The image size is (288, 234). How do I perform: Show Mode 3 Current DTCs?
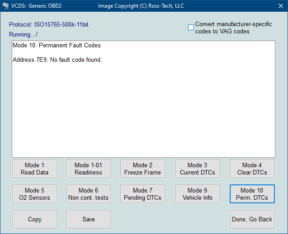(197, 169)
